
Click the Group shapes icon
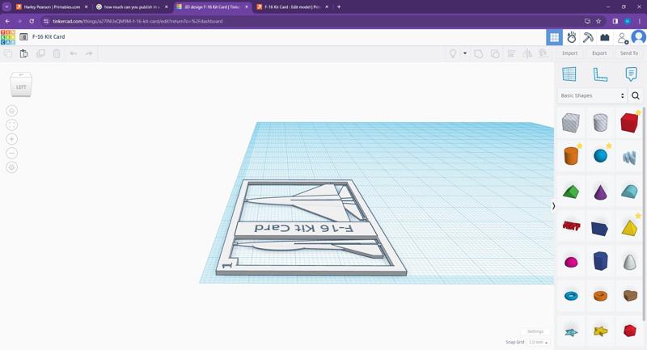(479, 53)
